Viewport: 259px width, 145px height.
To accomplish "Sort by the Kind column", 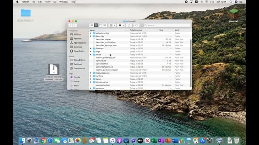I will coord(183,30).
